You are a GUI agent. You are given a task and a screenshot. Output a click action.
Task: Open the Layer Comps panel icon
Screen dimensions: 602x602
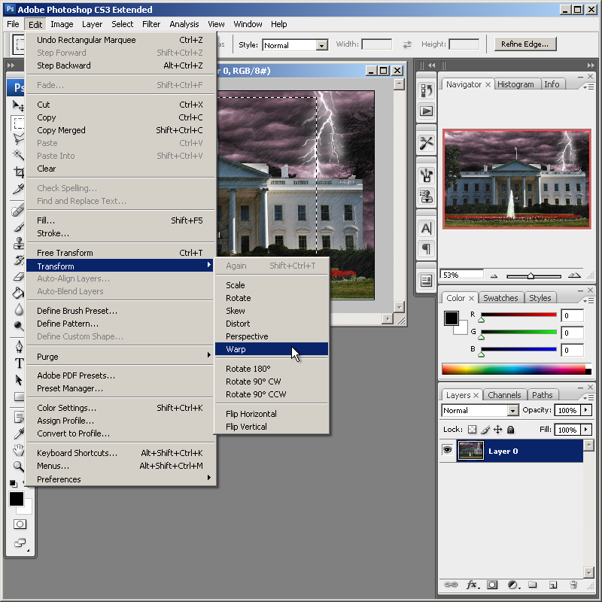click(x=426, y=281)
